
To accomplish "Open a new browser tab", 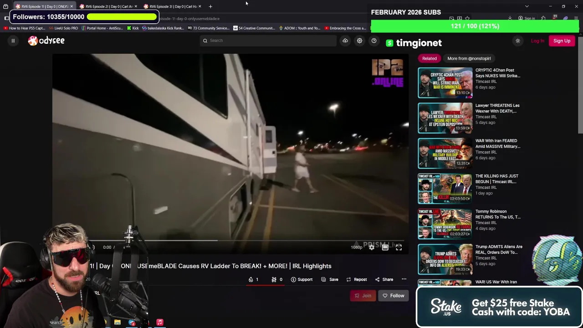I will tap(210, 6).
